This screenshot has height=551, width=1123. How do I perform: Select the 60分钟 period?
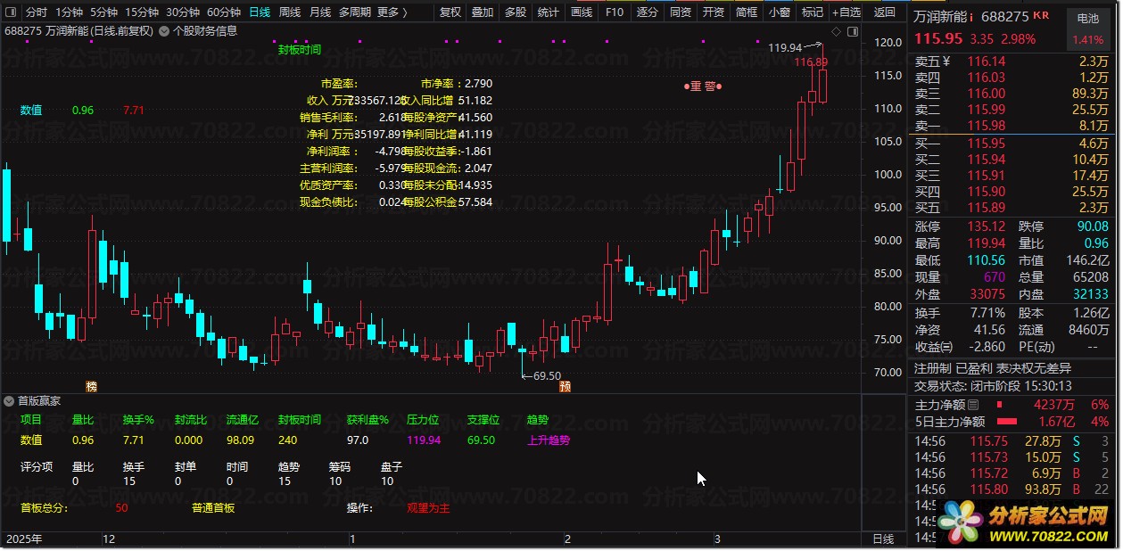tap(224, 12)
